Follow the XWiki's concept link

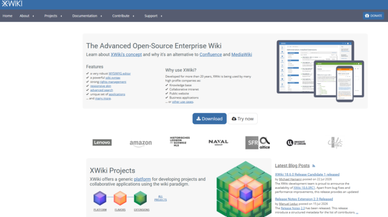pyautogui.click(x=126, y=55)
